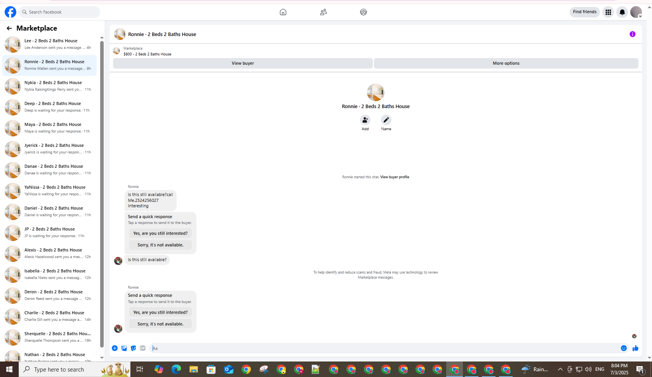Open Windows action center notifications
The height and width of the screenshot is (377, 652).
(640, 369)
